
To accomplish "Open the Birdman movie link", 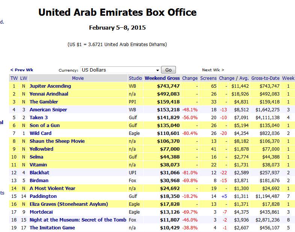I will 39,181.
